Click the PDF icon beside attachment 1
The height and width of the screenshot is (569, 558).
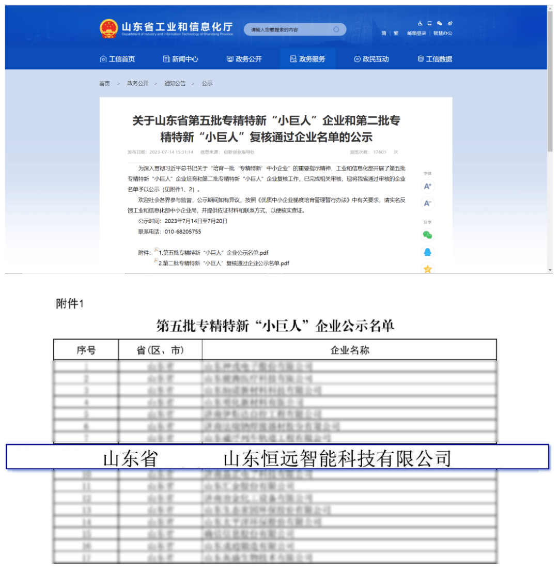[156, 250]
